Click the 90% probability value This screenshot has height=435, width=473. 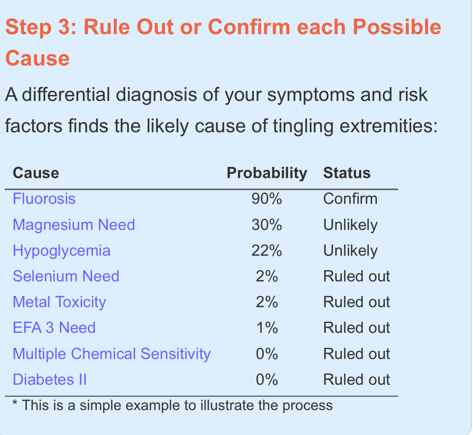point(267,199)
